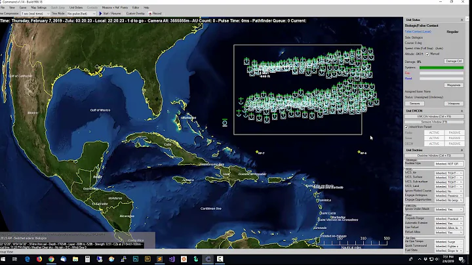472x265 pixels.
Task: Open Microsoft Edge from taskbar
Action: (28, 259)
